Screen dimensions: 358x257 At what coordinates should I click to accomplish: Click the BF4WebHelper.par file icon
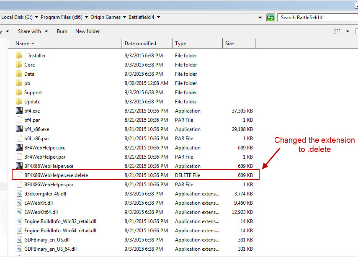(x=19, y=157)
